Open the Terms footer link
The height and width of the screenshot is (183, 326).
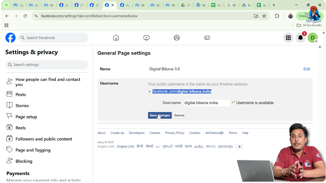(233, 133)
